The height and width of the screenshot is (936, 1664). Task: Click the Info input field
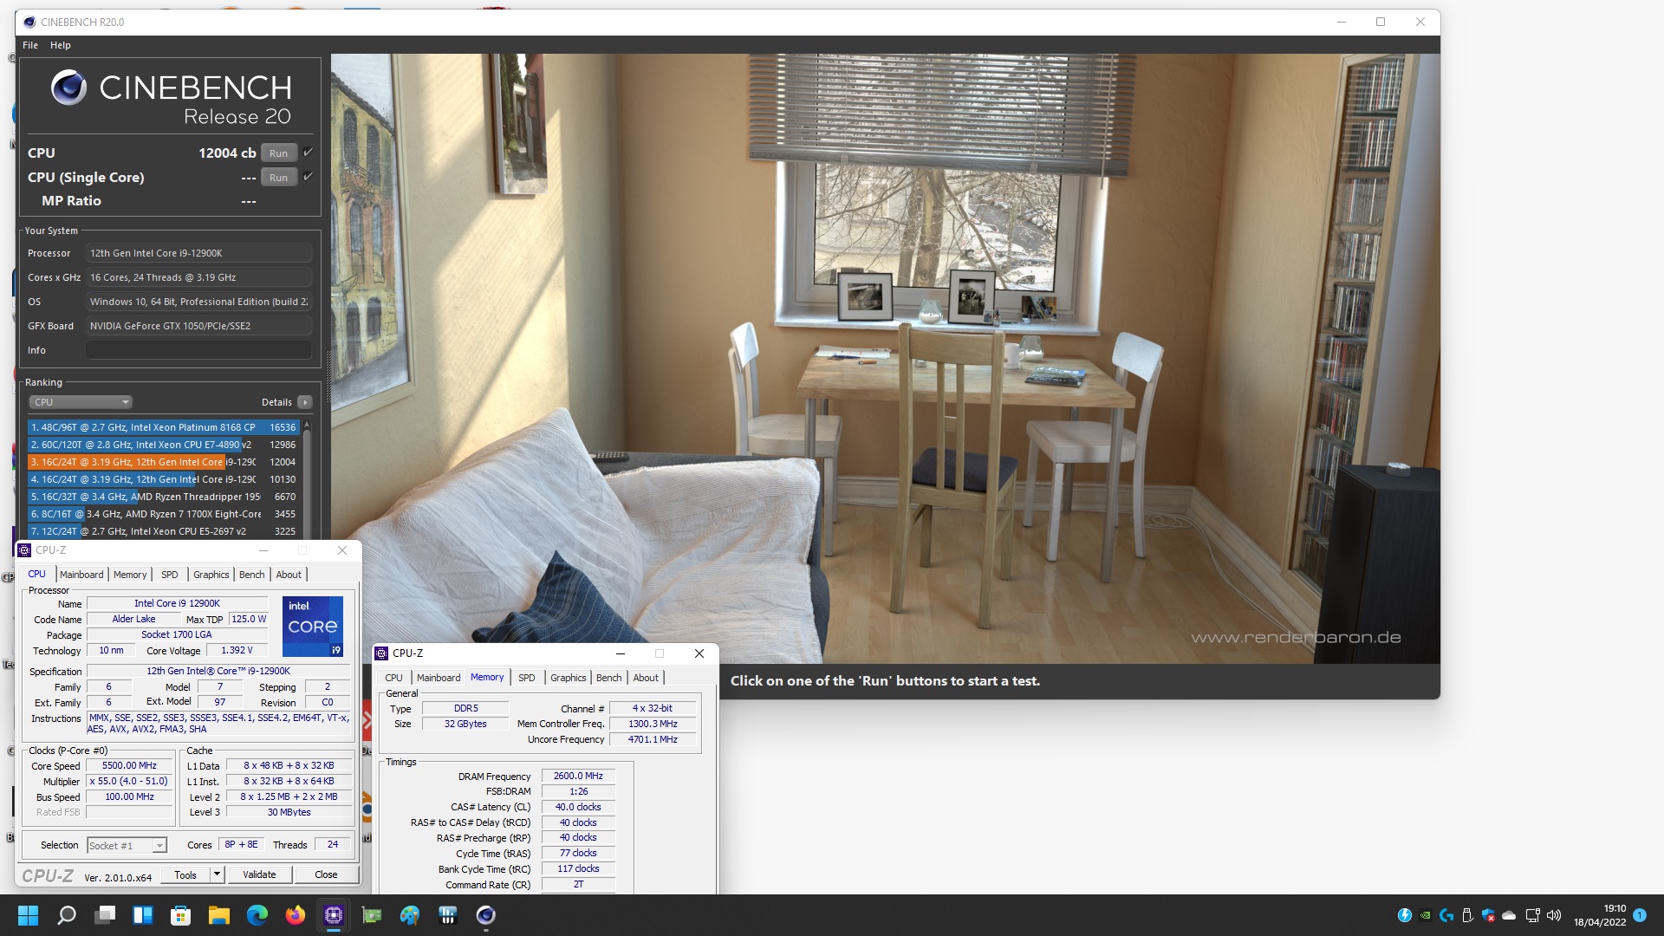coord(198,350)
